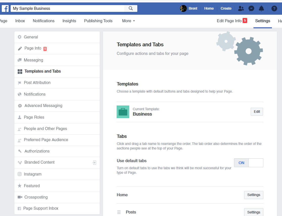The width and height of the screenshot is (282, 216).
Task: Open the Help question mark icon
Action: point(274,8)
